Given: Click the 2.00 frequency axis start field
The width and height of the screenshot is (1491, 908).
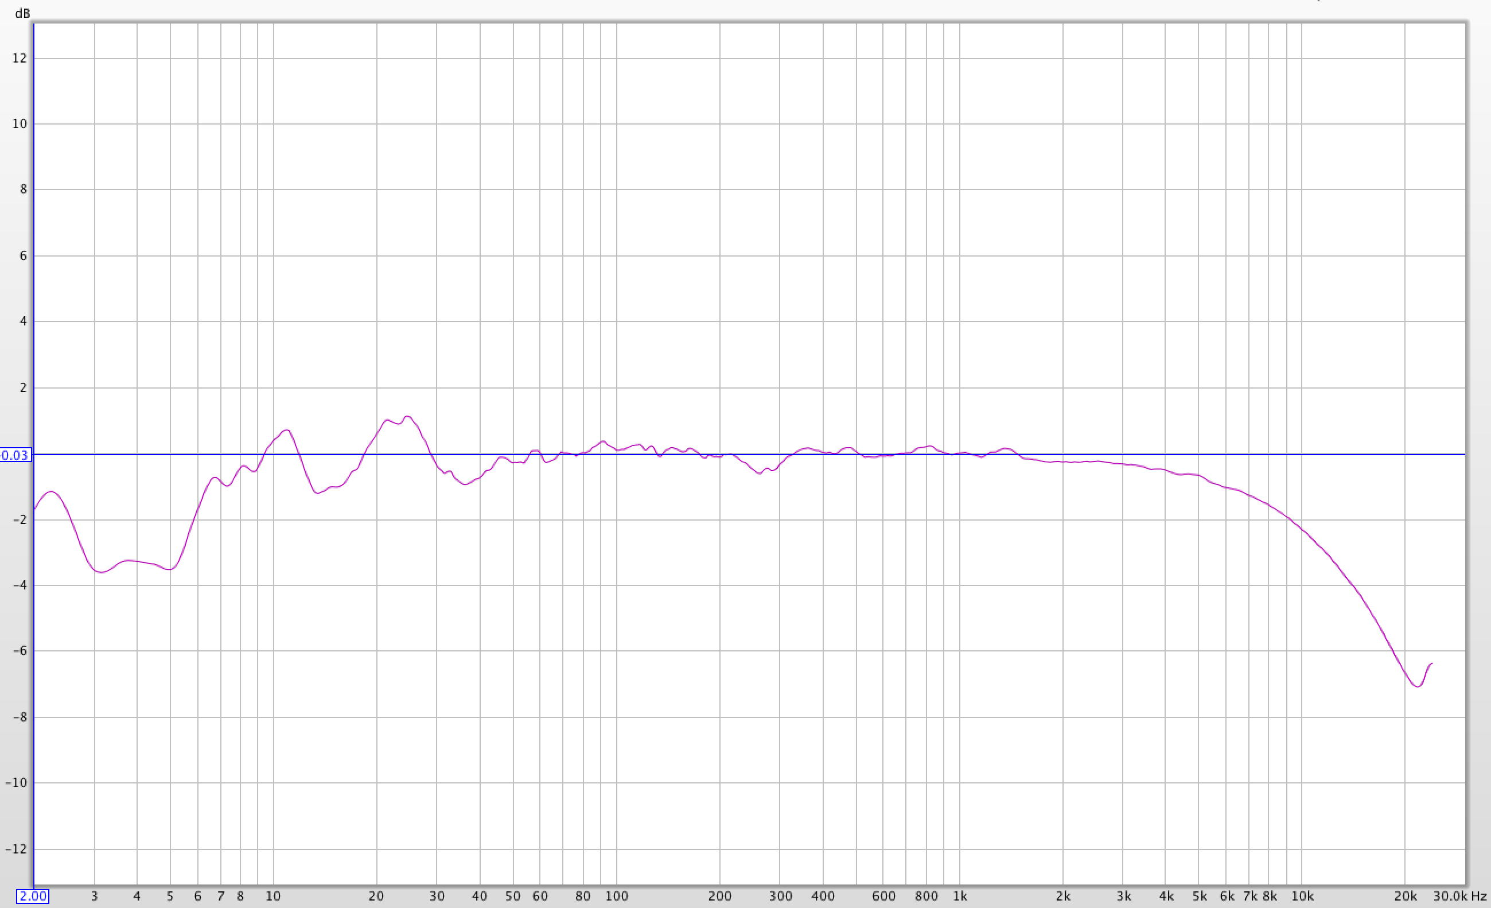Looking at the screenshot, I should (x=33, y=897).
